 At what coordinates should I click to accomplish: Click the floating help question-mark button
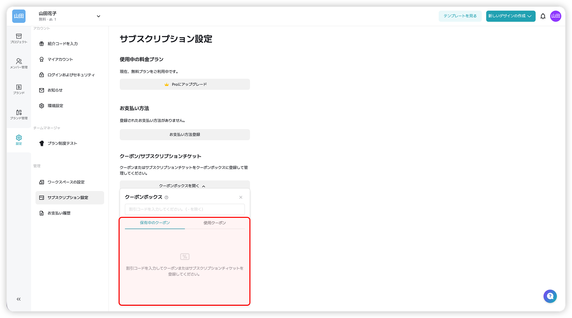550,296
